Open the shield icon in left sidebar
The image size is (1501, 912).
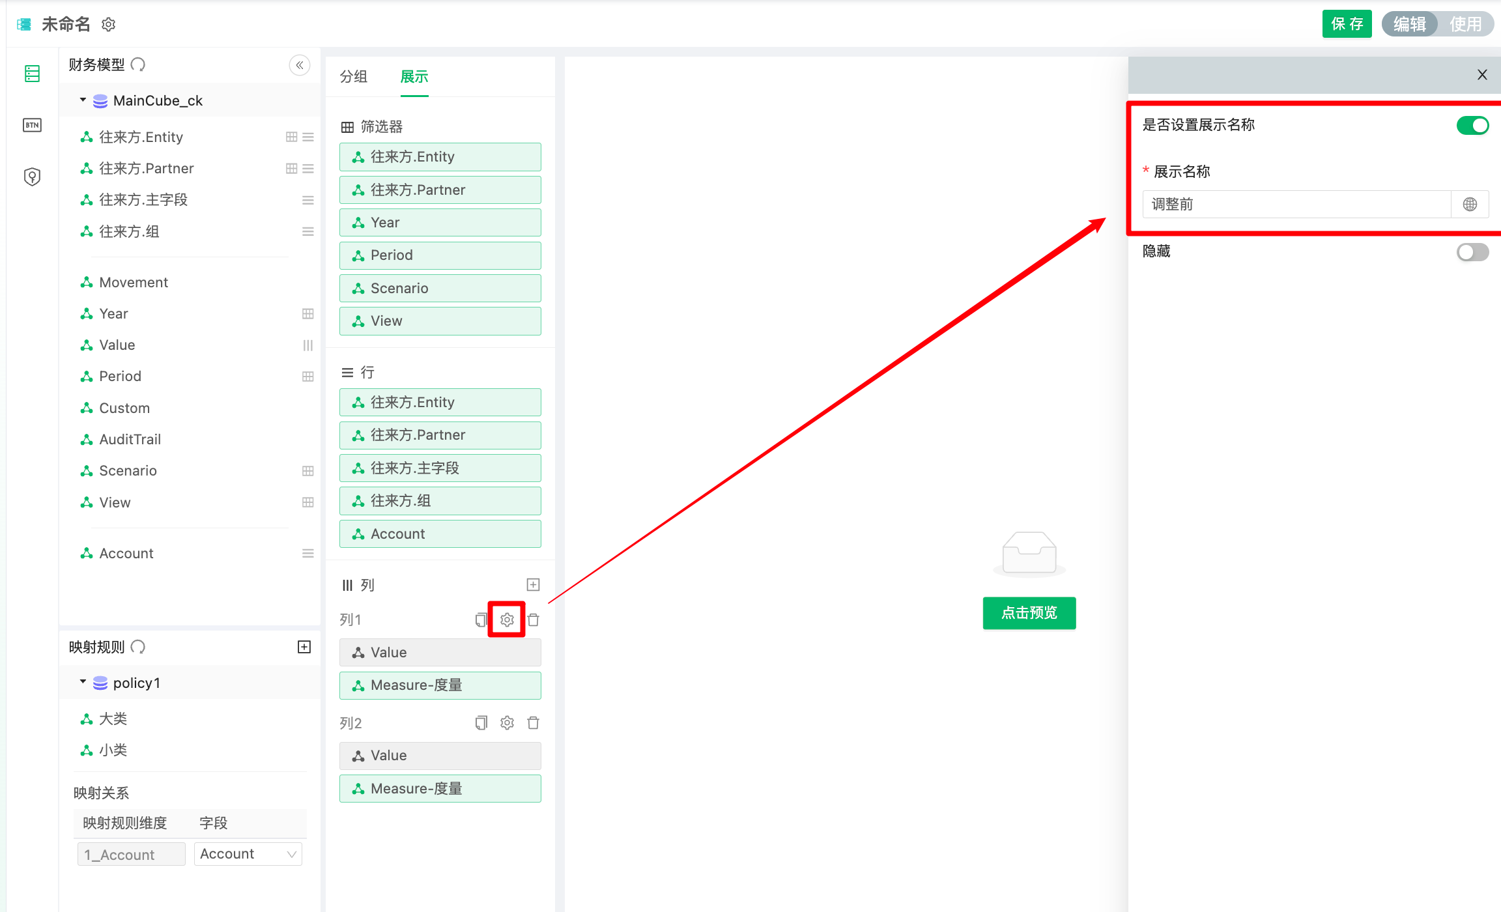pos(32,177)
